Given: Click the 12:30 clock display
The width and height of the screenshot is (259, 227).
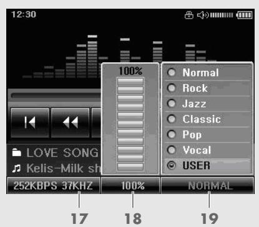Looking at the screenshot, I should point(24,14).
